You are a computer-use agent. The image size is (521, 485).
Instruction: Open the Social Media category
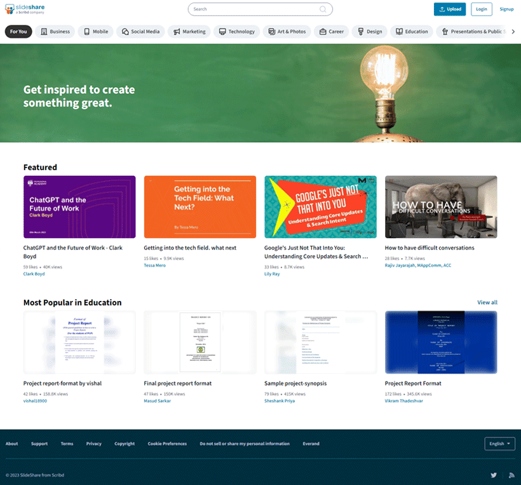140,32
